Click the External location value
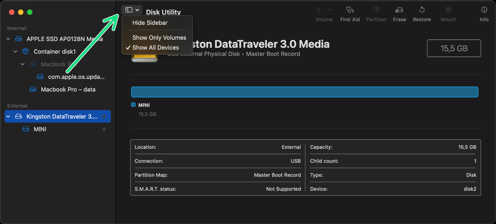Image resolution: width=496 pixels, height=224 pixels. [291, 147]
